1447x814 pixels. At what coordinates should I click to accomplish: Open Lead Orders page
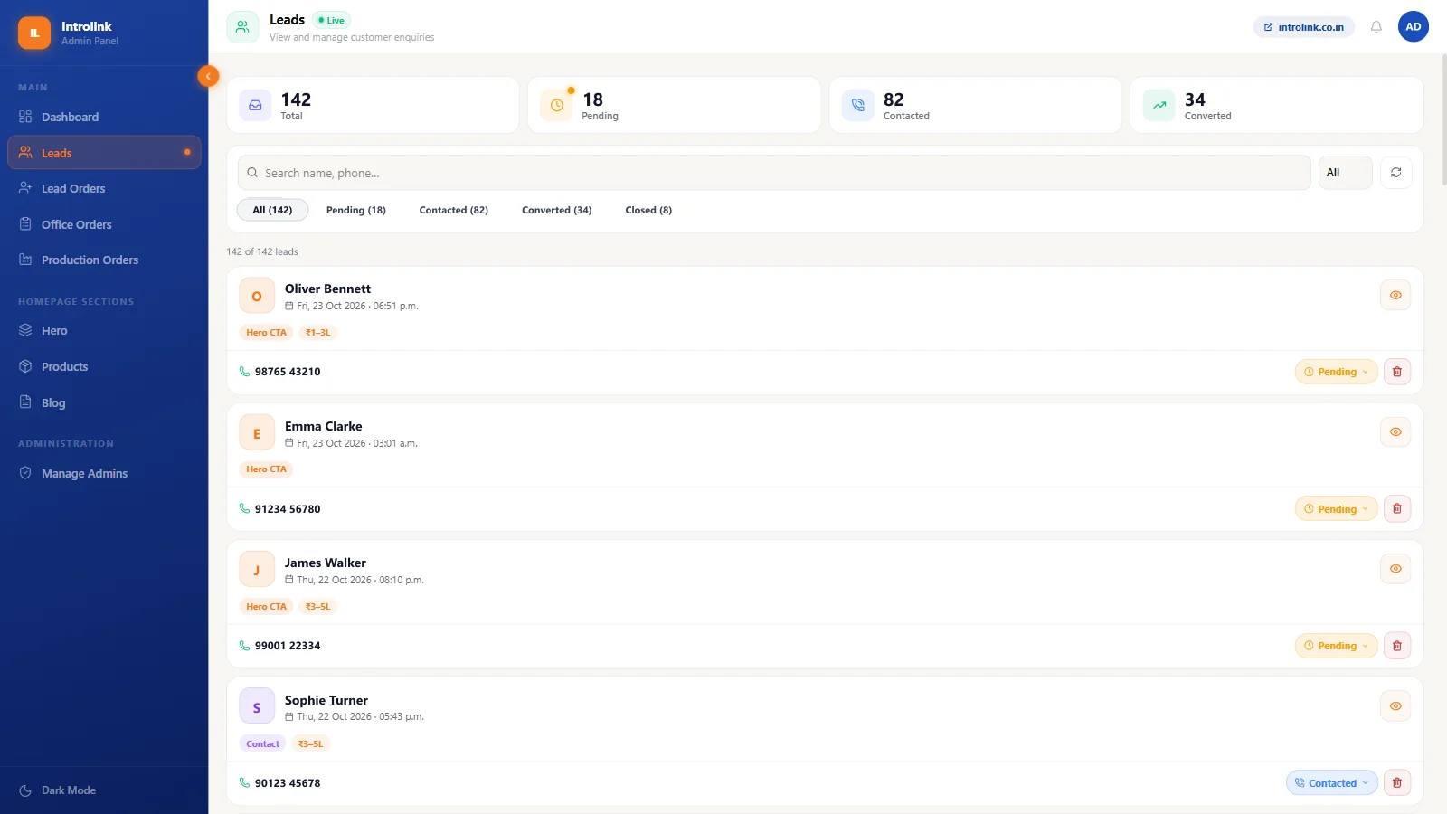(x=104, y=188)
